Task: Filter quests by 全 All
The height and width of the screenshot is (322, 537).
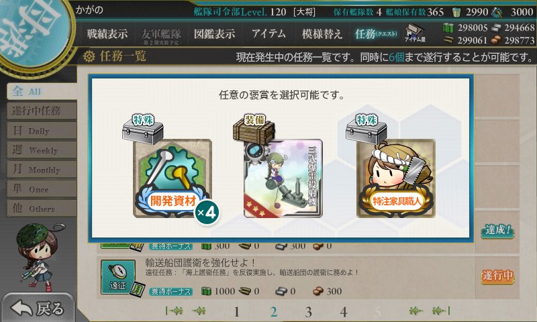Action: click(x=42, y=91)
